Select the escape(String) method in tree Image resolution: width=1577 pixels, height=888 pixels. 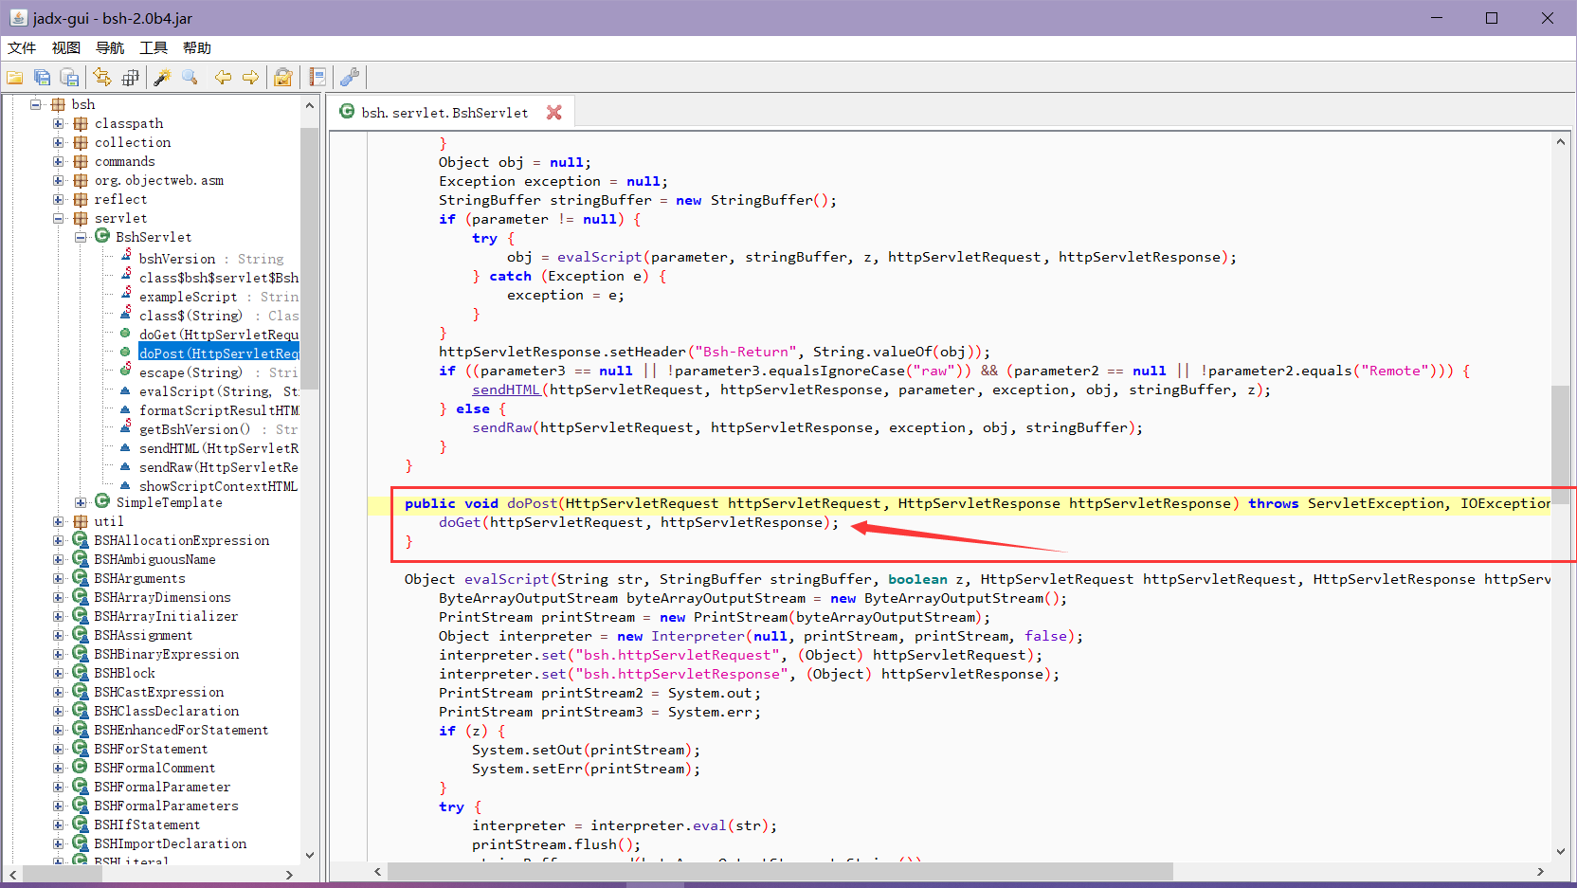(x=218, y=372)
